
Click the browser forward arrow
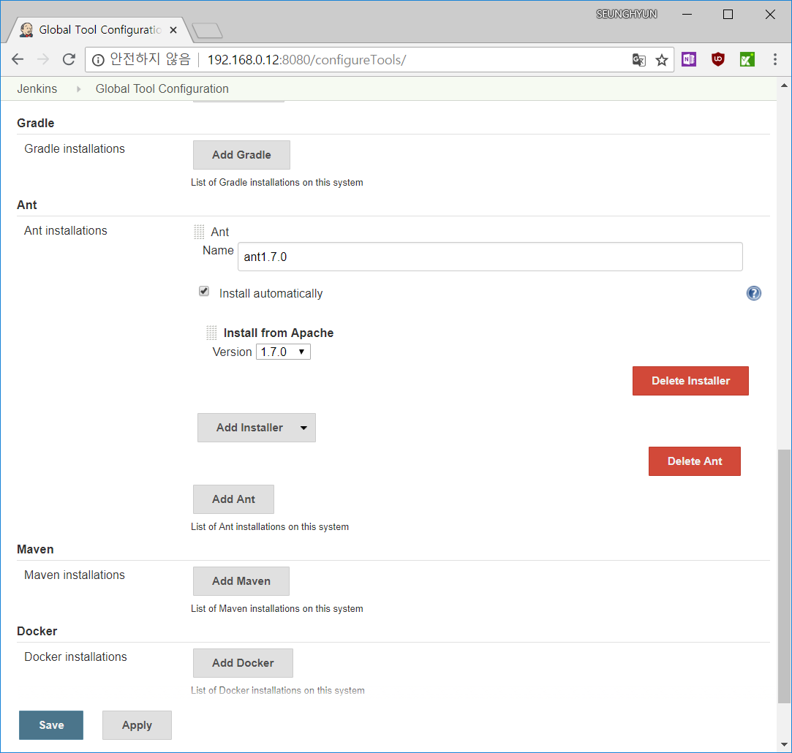point(43,60)
